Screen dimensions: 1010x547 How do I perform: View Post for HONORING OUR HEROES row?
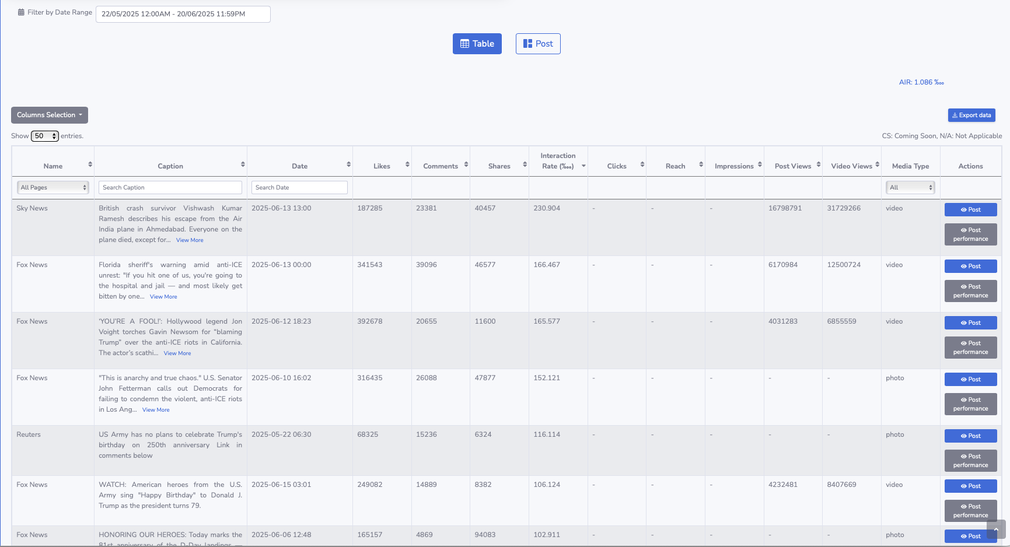pos(971,537)
